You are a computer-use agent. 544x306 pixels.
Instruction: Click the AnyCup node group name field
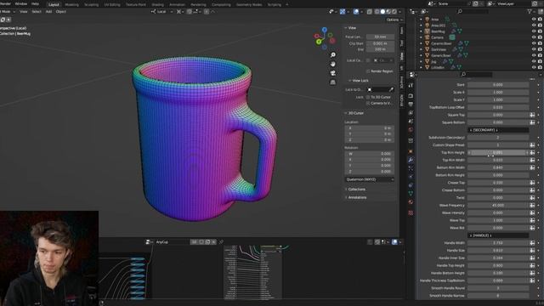click(172, 241)
